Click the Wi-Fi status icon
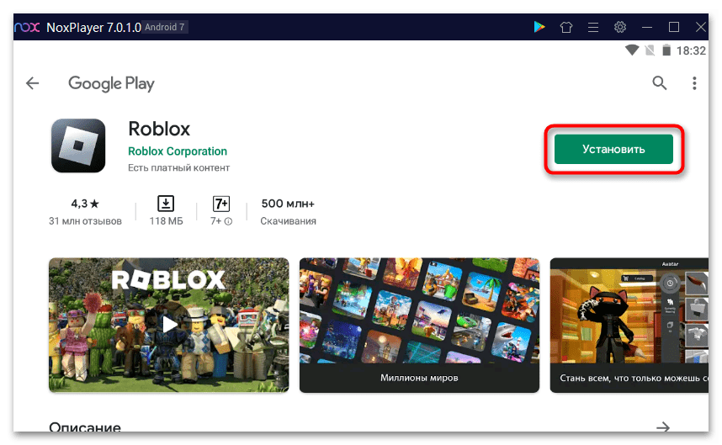The image size is (722, 445). coord(632,50)
